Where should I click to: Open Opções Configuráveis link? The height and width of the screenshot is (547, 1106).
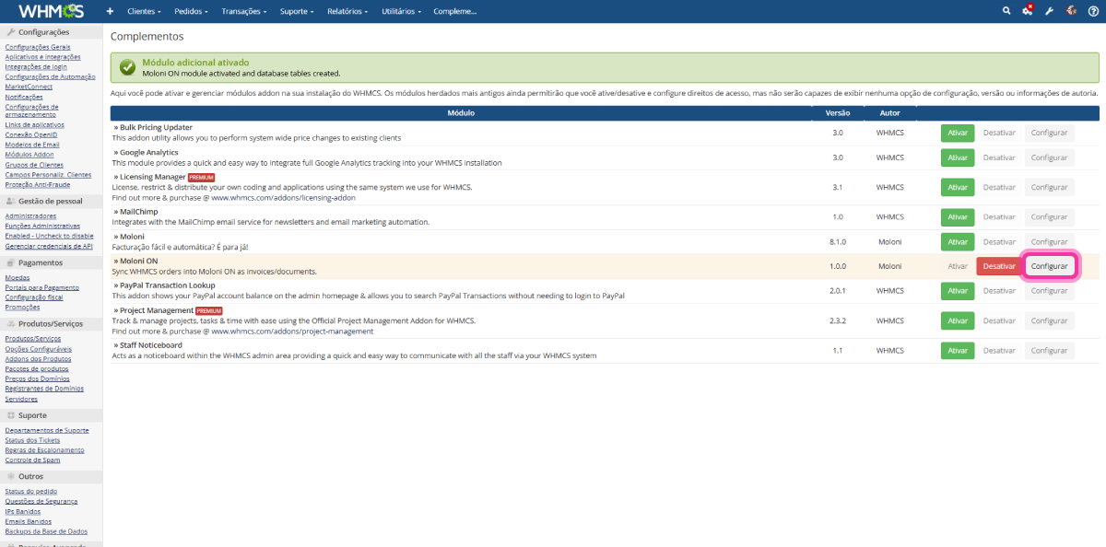click(39, 349)
